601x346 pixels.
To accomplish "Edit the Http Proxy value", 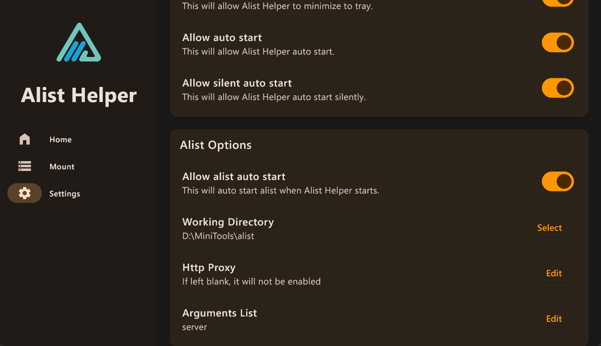I will (554, 273).
